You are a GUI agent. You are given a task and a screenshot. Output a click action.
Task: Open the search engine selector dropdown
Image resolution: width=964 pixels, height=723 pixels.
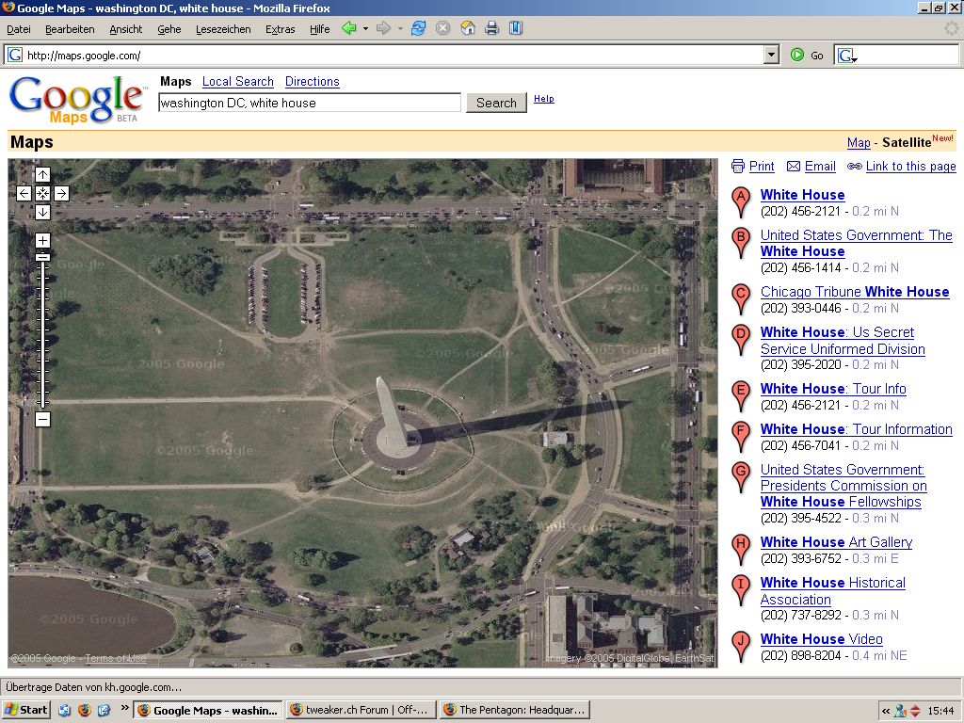point(846,56)
